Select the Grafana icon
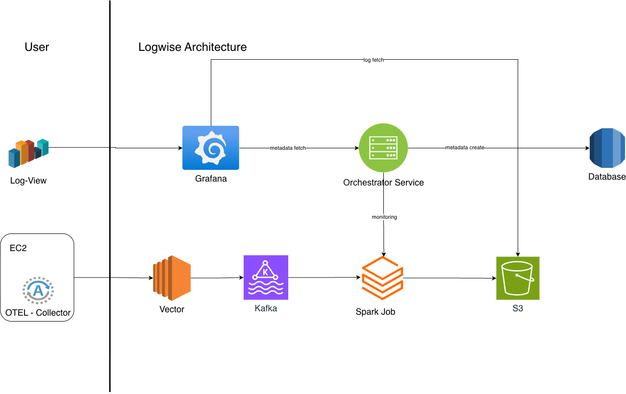The image size is (626, 394). [211, 147]
